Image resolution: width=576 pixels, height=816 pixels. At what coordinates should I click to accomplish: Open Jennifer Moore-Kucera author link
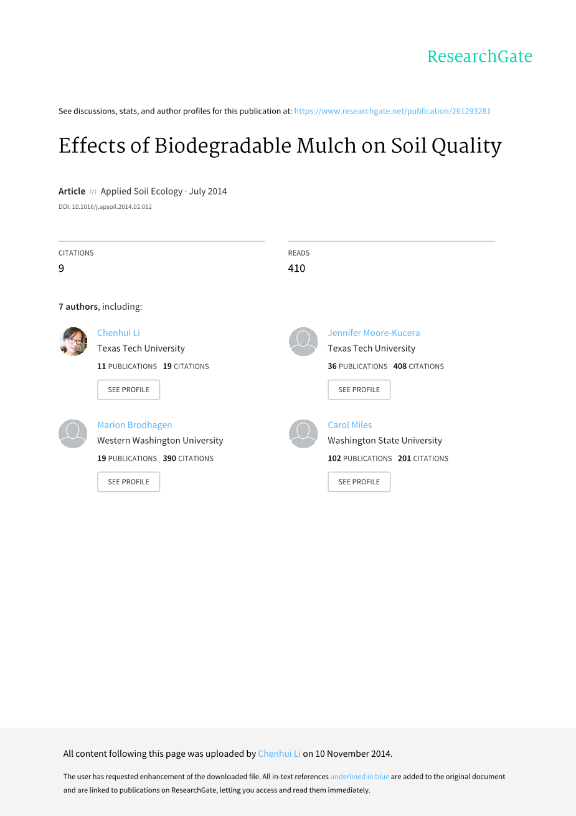pos(374,333)
